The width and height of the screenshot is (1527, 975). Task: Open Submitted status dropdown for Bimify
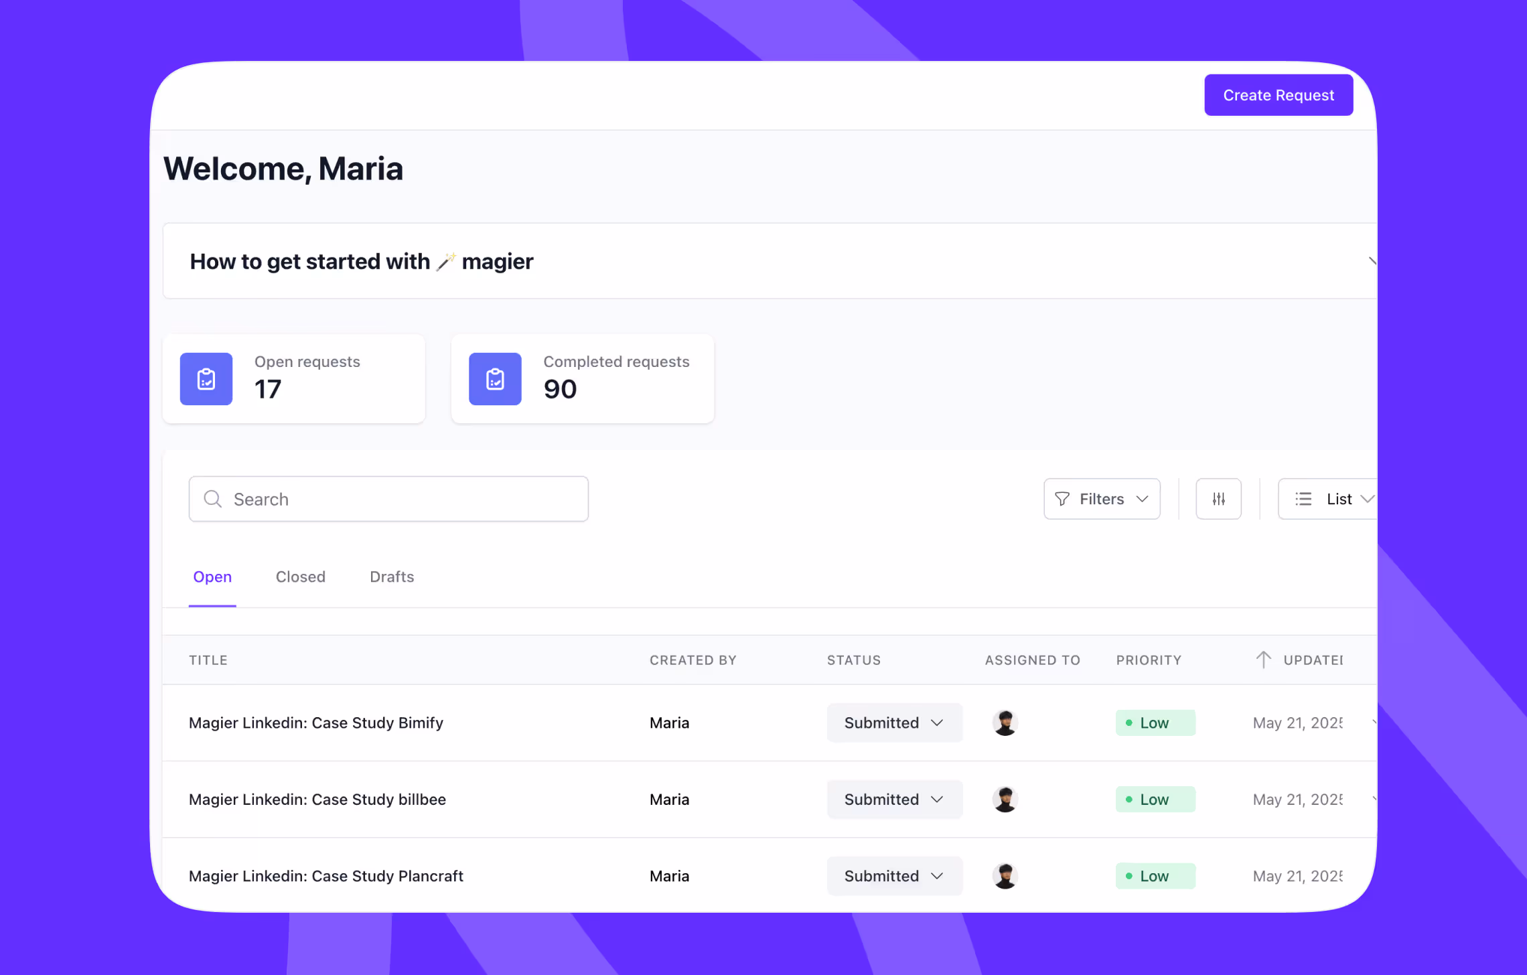[894, 723]
